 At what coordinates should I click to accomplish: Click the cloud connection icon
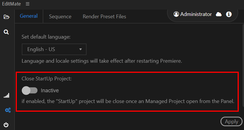click(219, 14)
